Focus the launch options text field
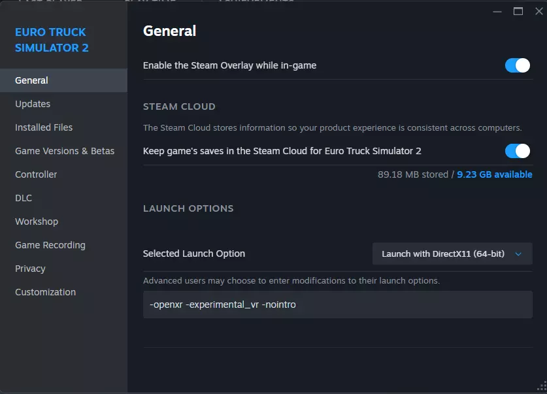 coord(338,304)
